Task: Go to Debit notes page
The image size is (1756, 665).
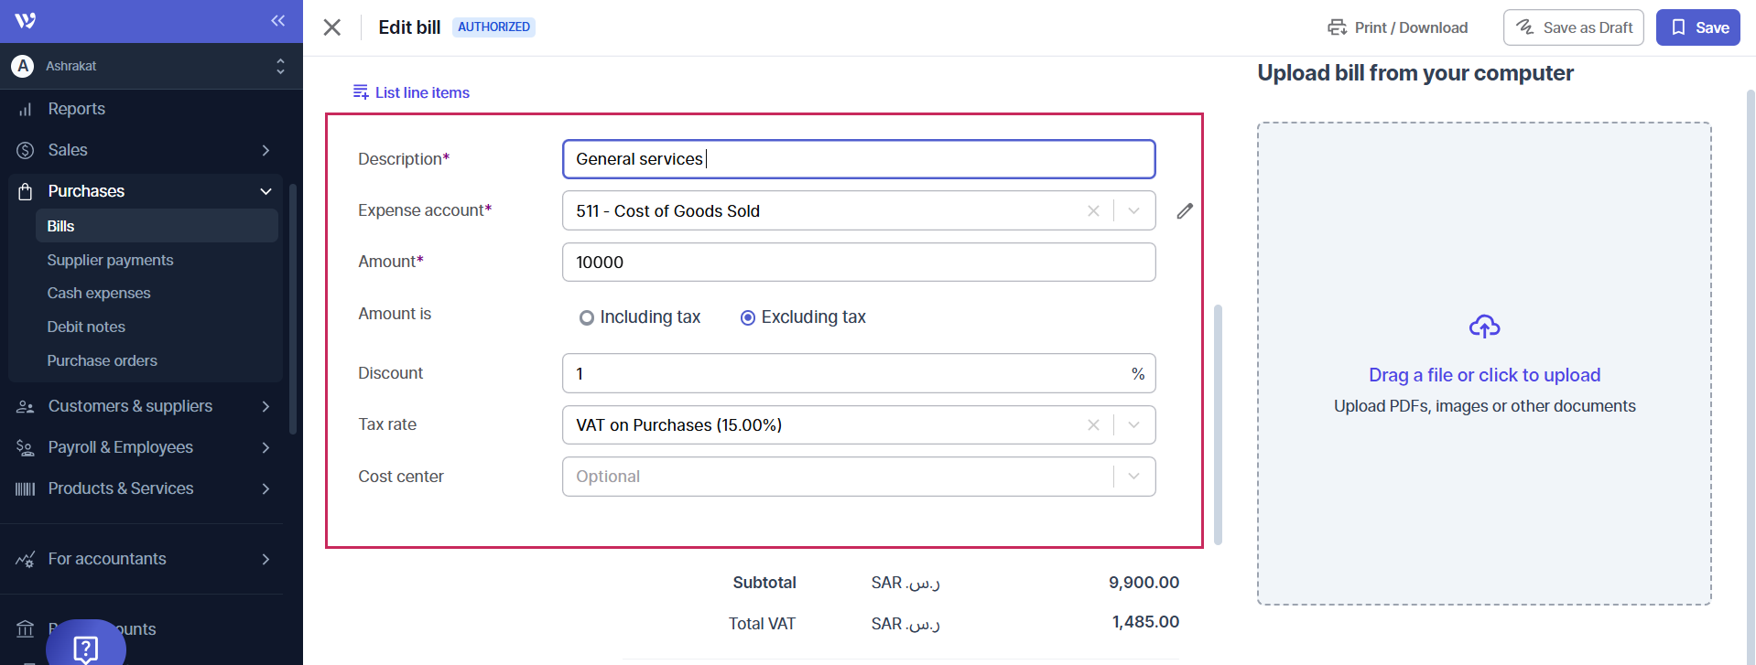Action: pyautogui.click(x=86, y=327)
